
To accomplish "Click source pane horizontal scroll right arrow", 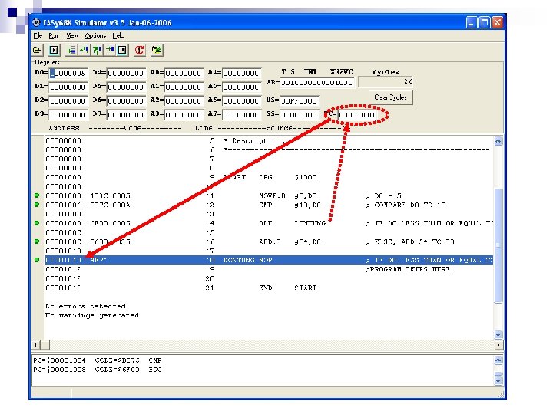I will coord(498,345).
